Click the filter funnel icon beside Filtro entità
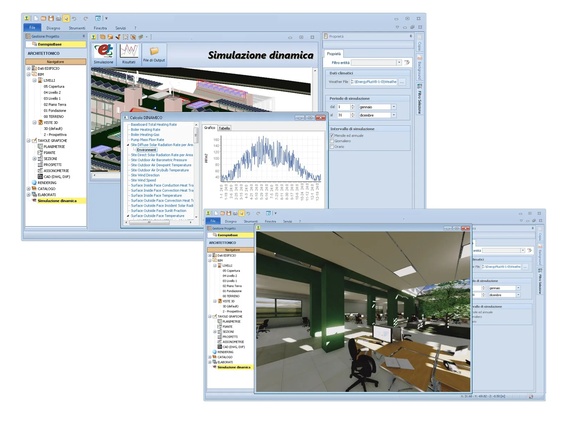 407,62
